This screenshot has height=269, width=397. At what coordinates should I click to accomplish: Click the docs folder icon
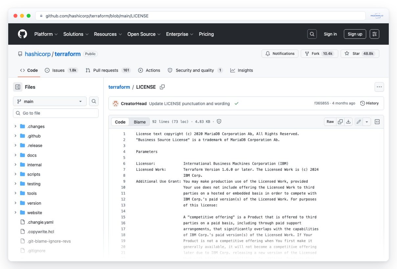22,155
